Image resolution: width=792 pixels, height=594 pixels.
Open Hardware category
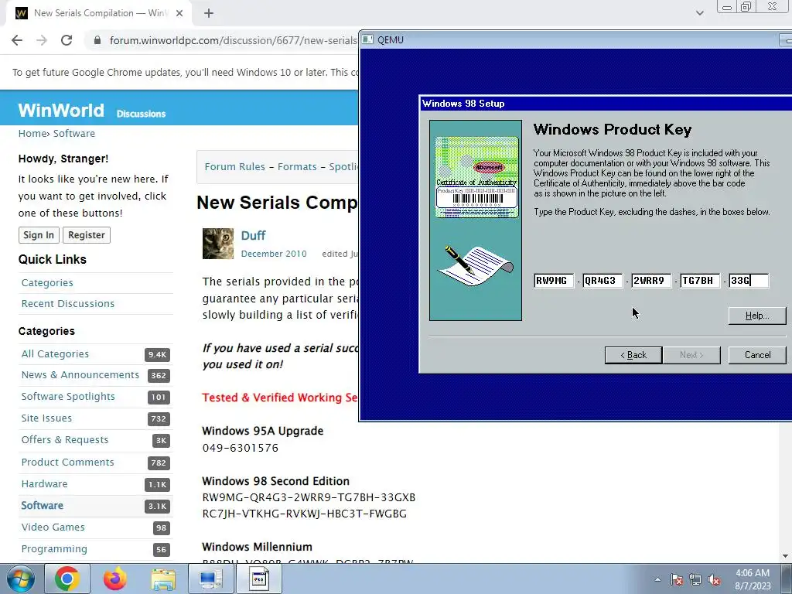click(44, 484)
